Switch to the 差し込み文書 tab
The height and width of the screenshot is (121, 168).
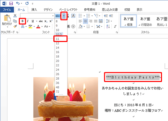110,10
